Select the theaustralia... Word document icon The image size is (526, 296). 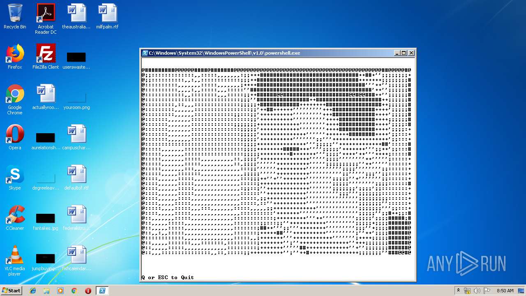(x=76, y=16)
